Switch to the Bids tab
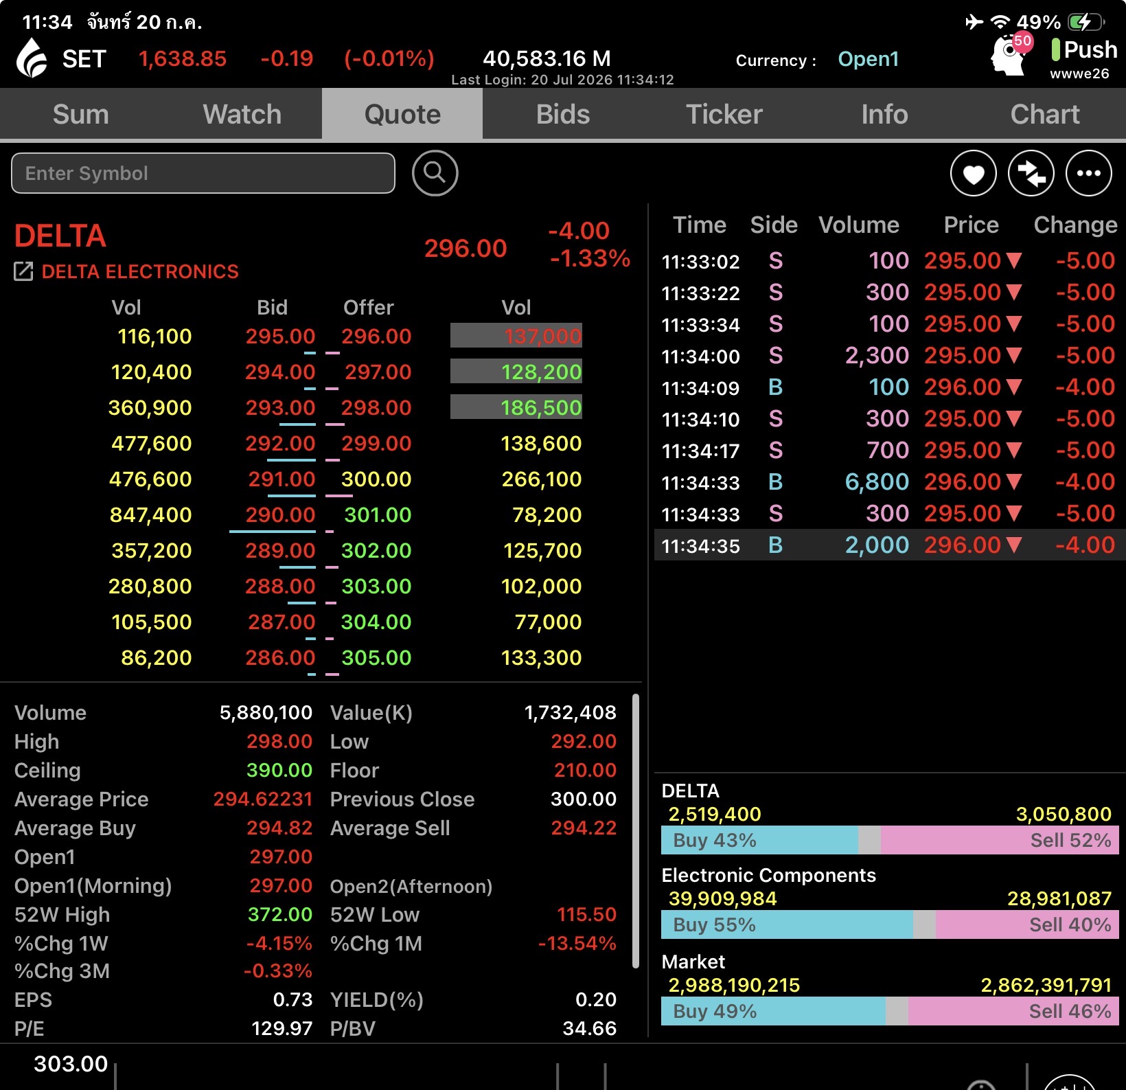The image size is (1126, 1090). tap(563, 114)
